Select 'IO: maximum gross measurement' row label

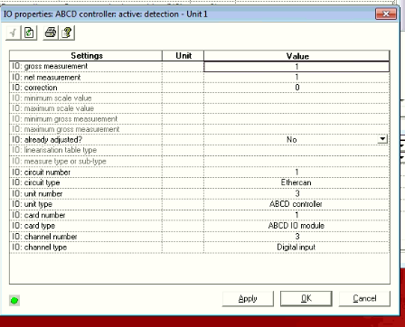66,129
